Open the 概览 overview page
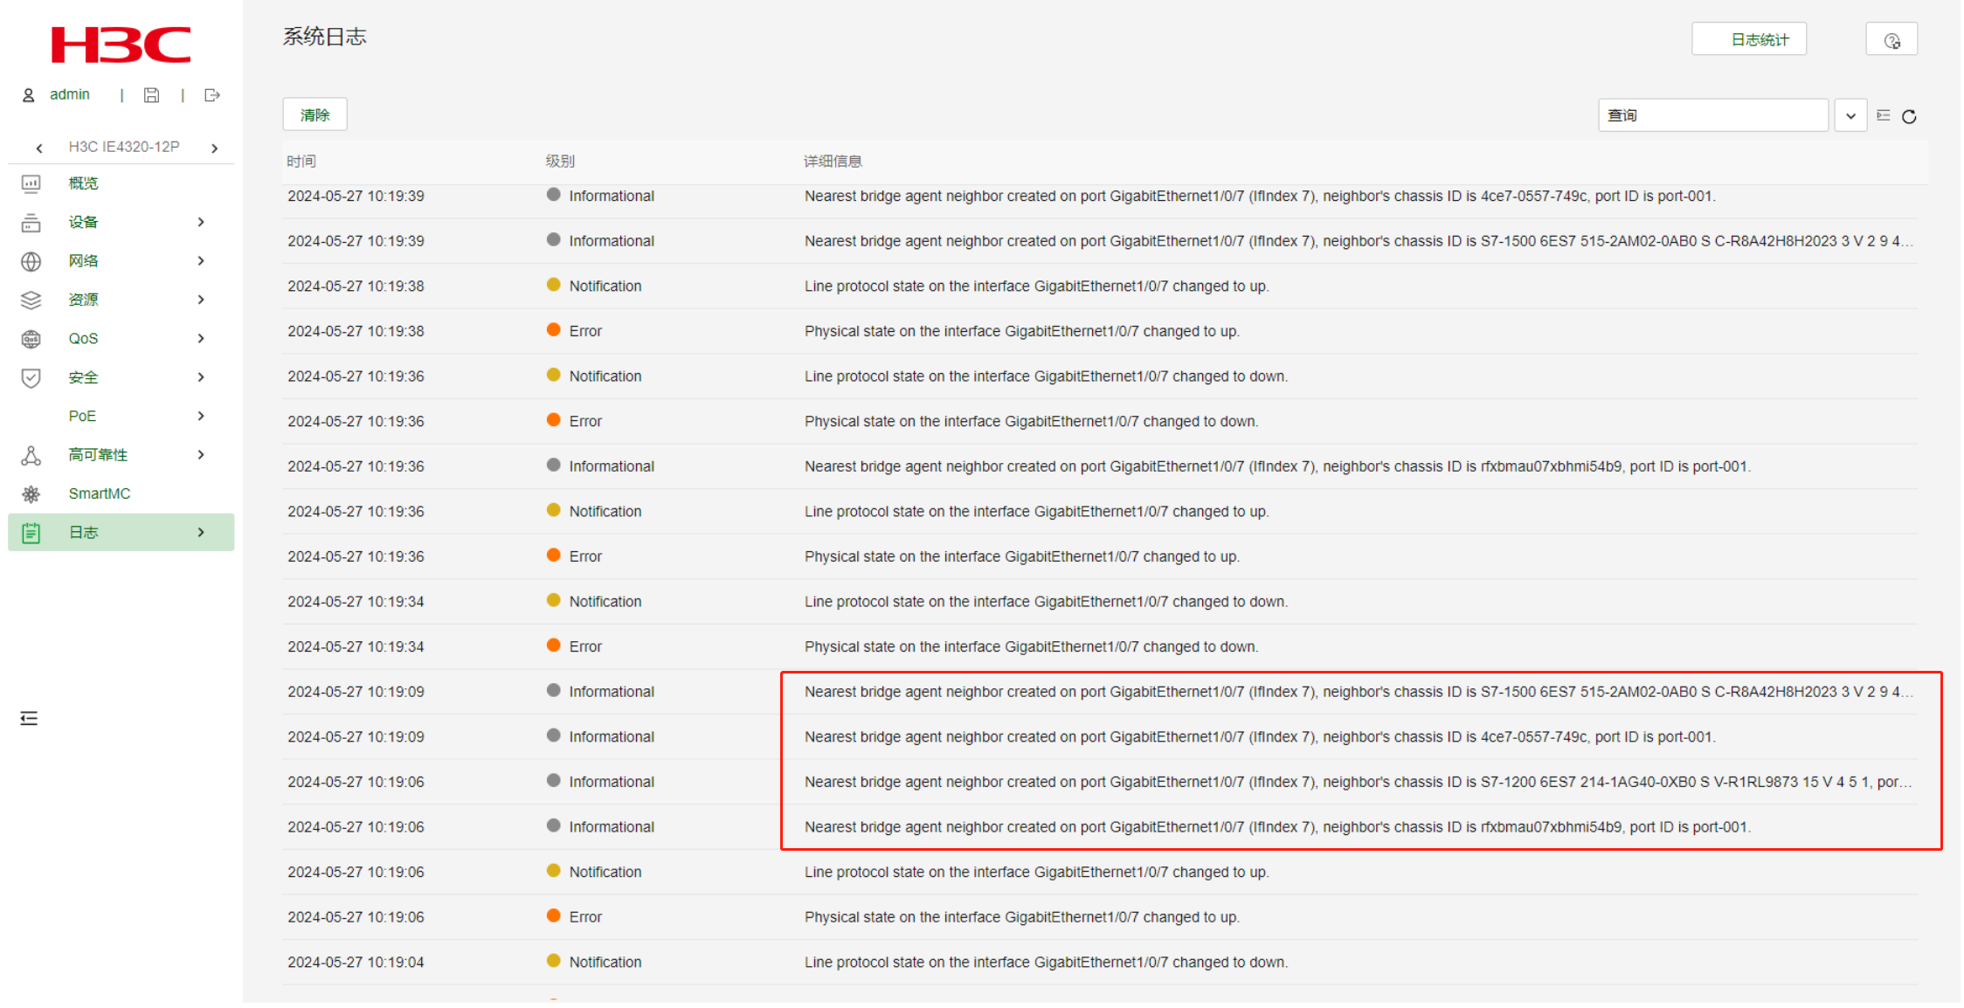Screen dimensions: 1964x1008 coord(84,183)
